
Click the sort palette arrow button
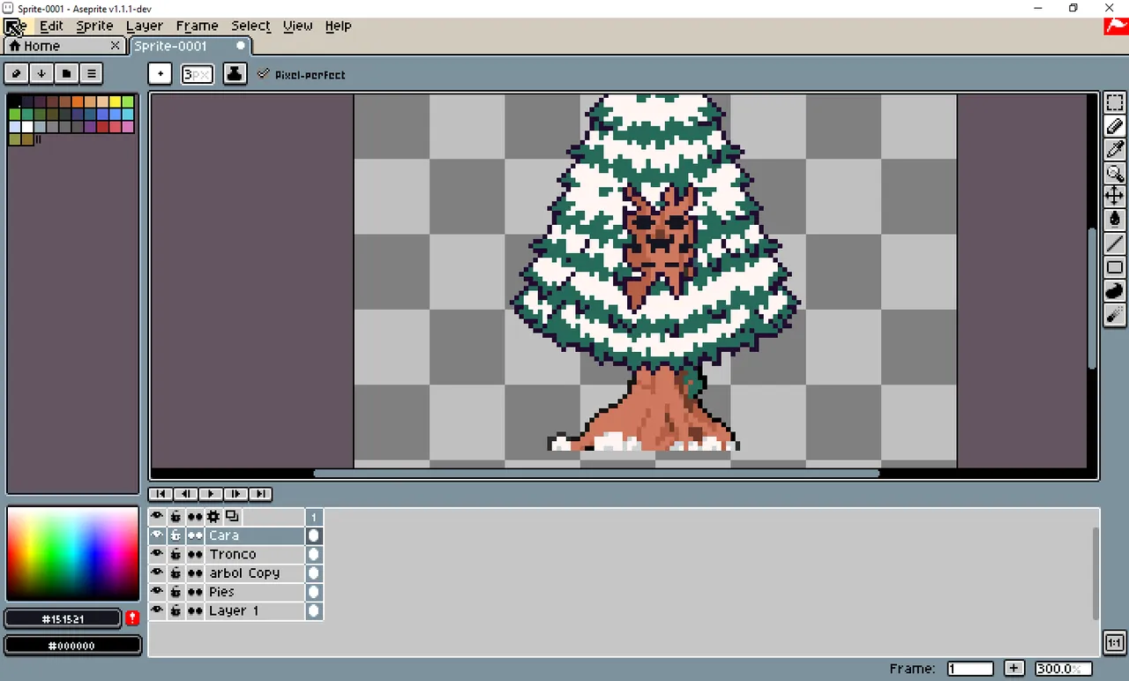point(41,73)
